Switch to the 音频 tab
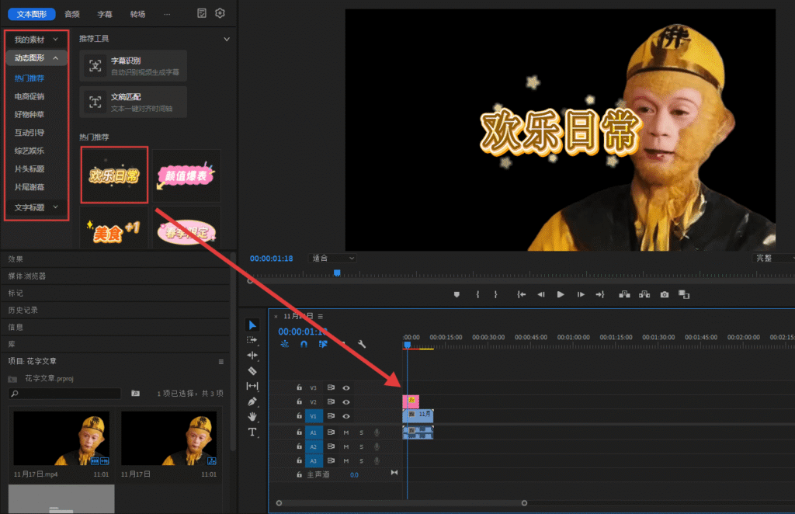Viewport: 795px width, 514px height. pyautogui.click(x=73, y=13)
